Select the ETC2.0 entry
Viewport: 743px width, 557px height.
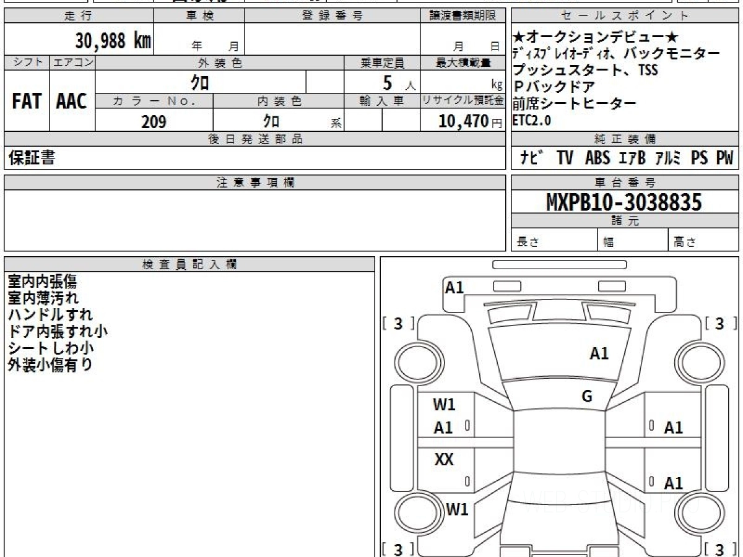coord(532,120)
